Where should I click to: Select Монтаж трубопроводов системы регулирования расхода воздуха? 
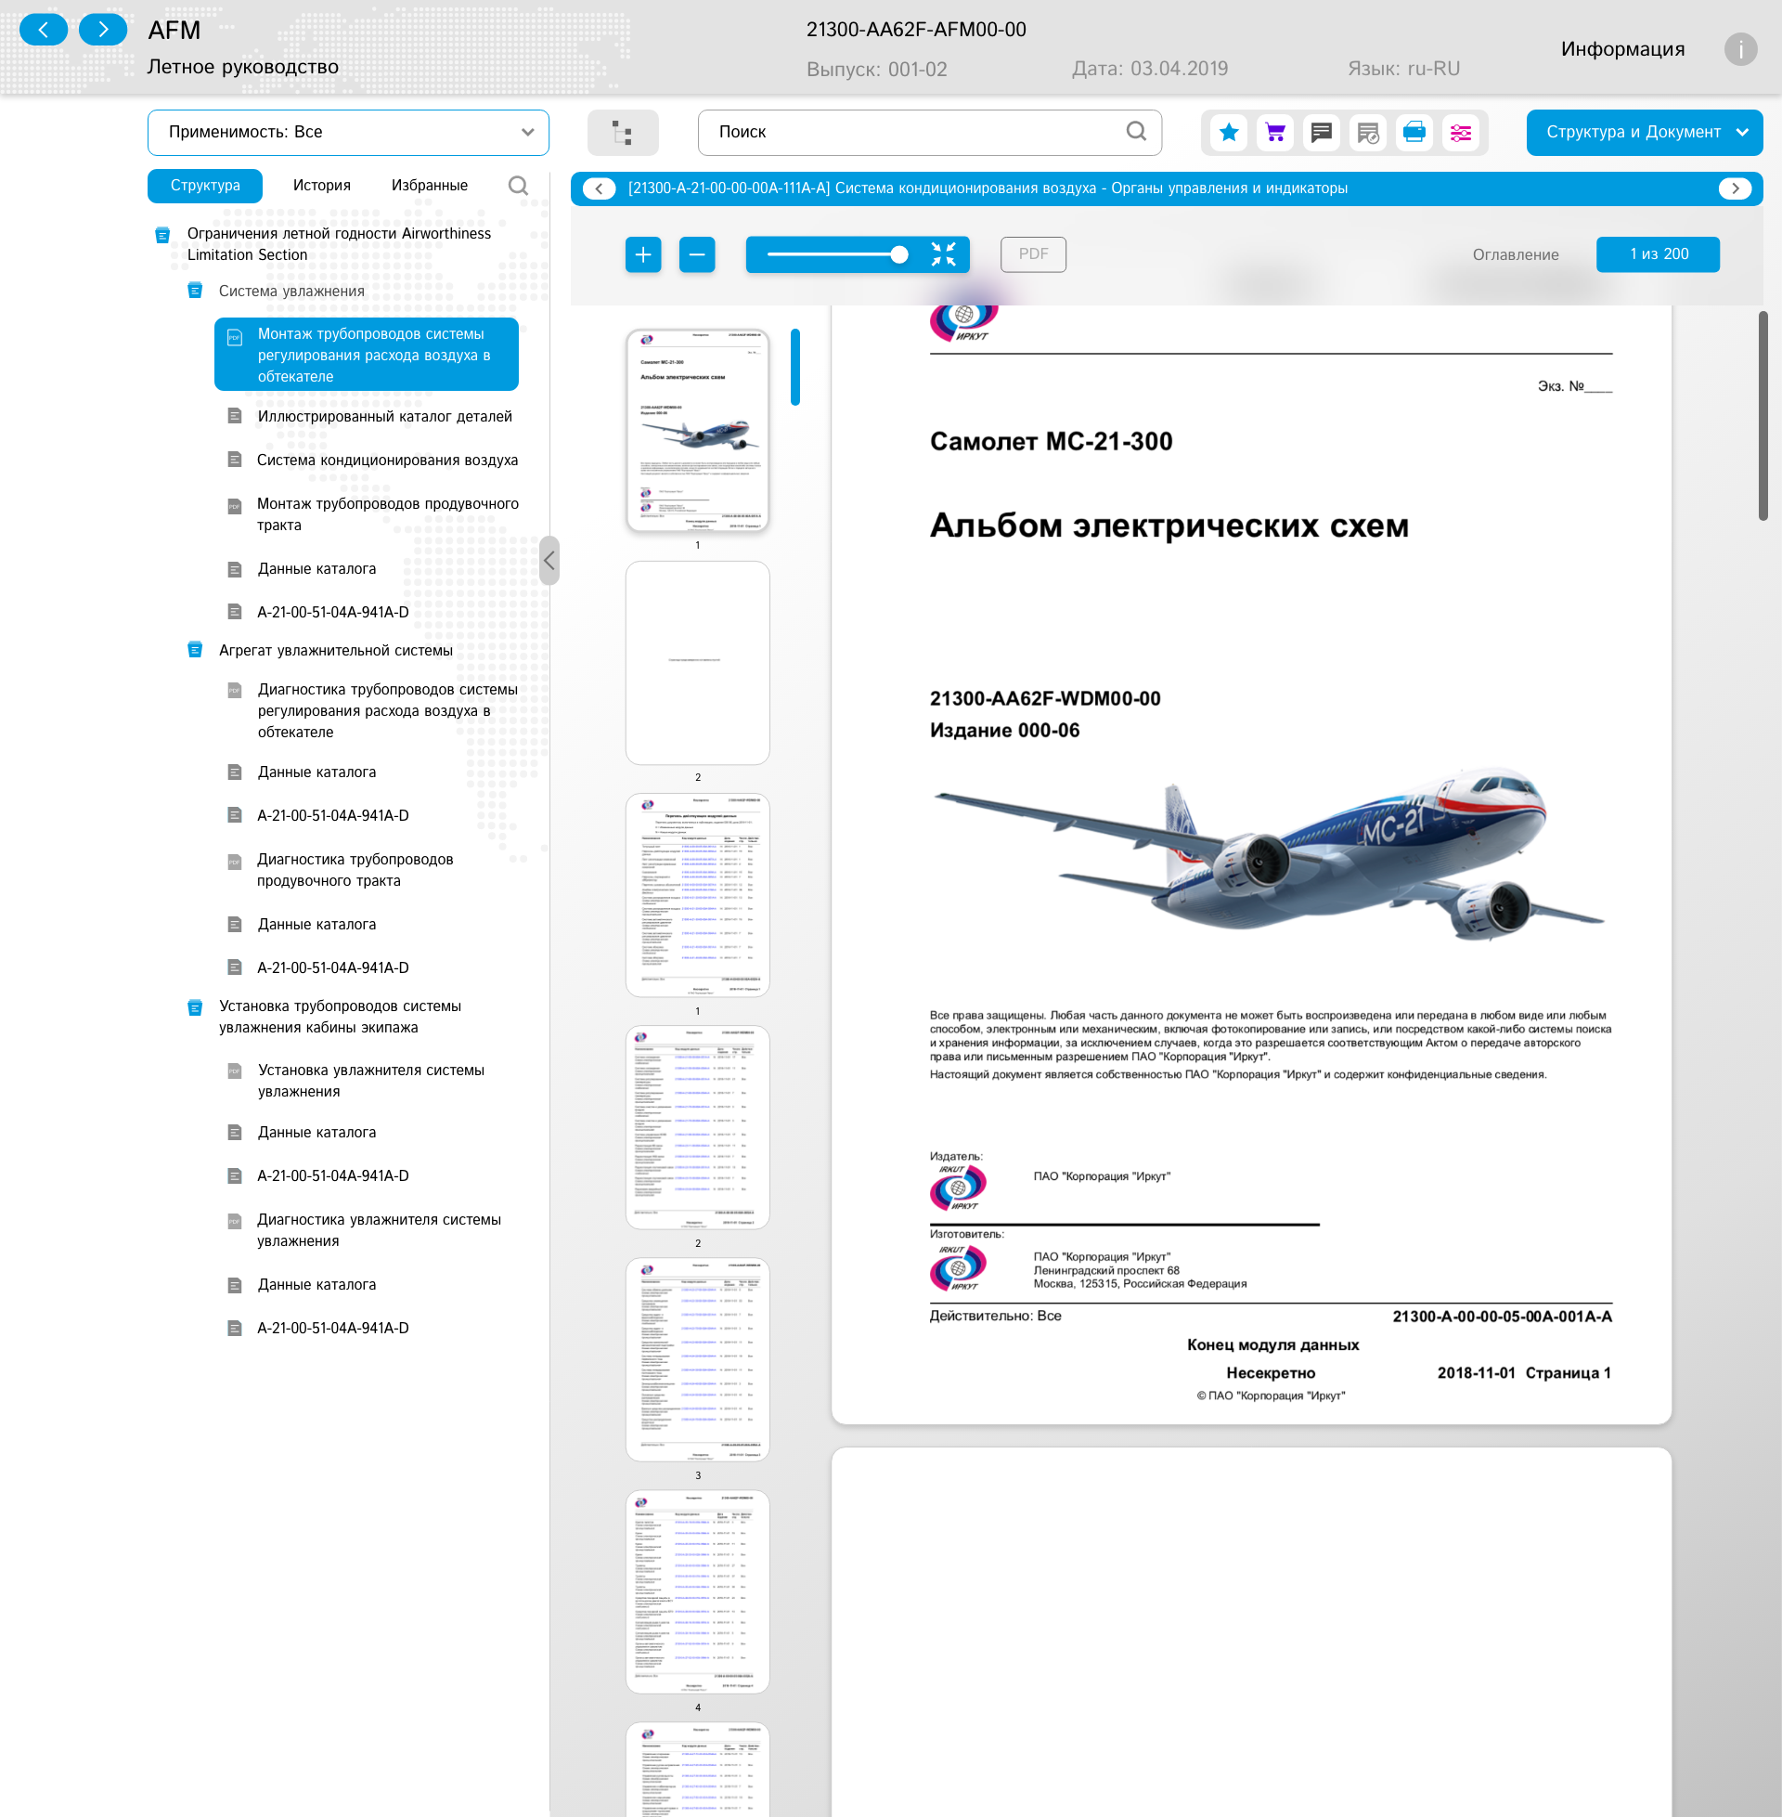click(366, 355)
